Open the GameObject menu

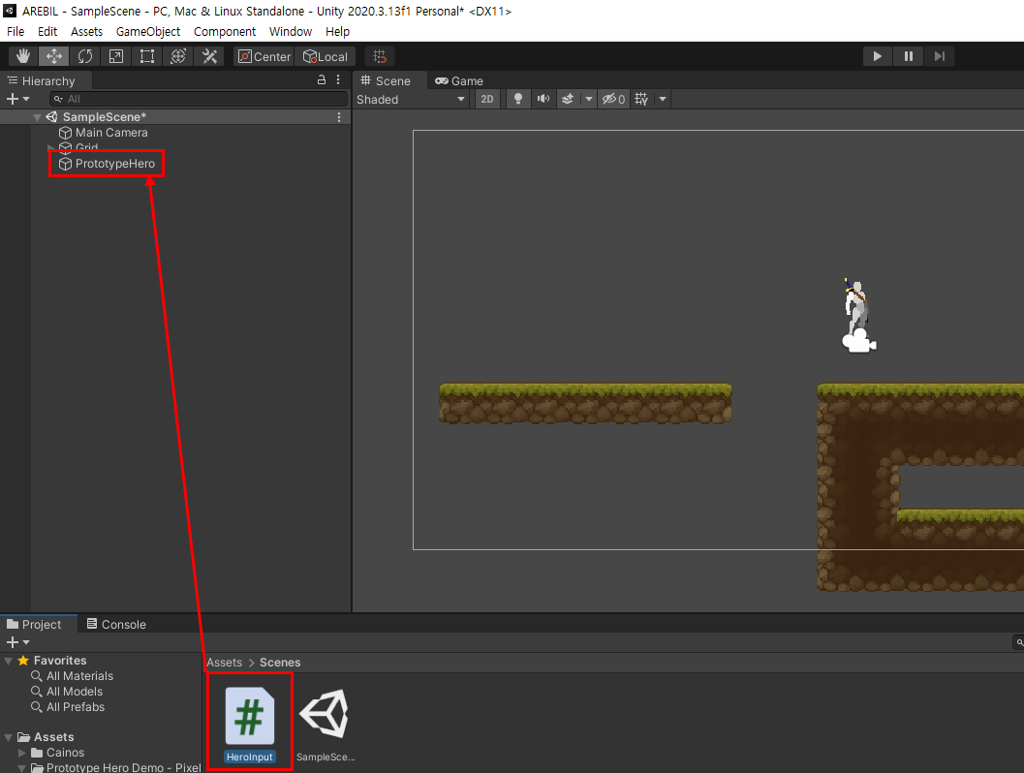click(x=147, y=31)
